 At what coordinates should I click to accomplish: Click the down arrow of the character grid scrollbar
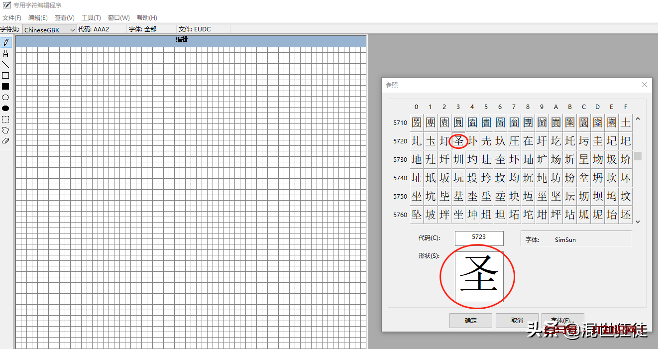point(638,222)
